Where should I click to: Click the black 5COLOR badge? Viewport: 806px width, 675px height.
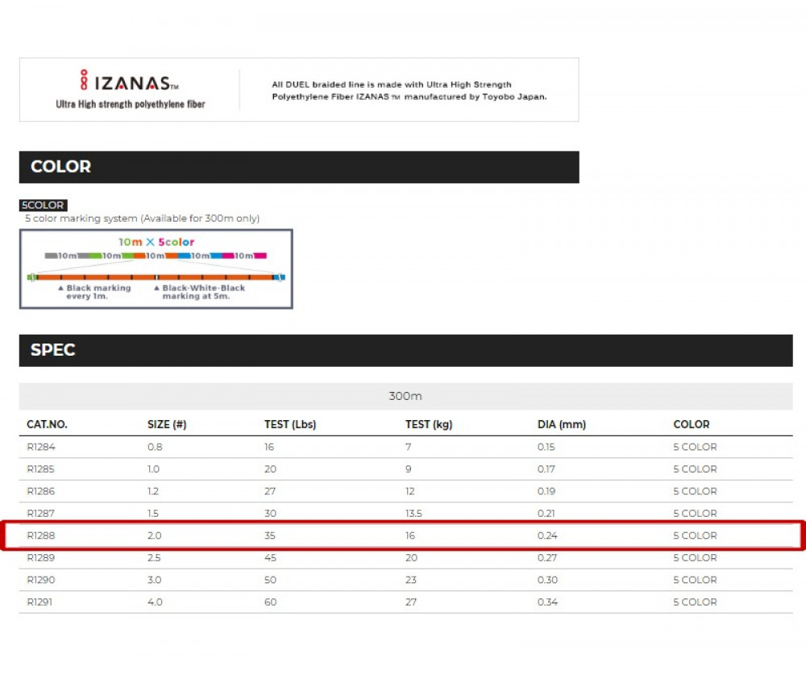pyautogui.click(x=44, y=206)
